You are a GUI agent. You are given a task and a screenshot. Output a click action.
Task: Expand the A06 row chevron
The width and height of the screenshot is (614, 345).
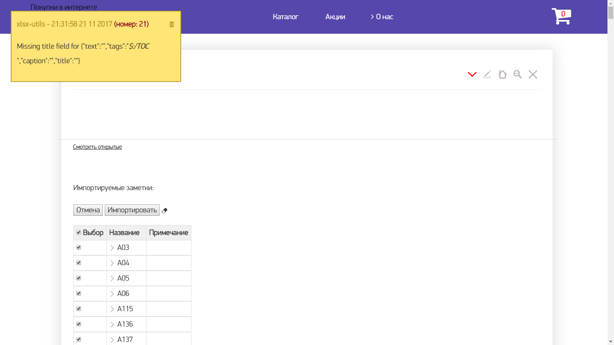tap(112, 294)
